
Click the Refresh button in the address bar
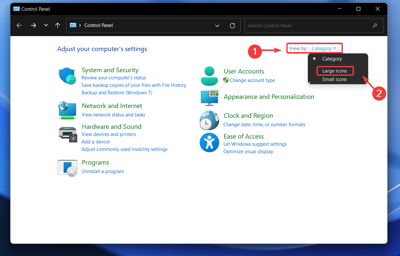click(232, 25)
